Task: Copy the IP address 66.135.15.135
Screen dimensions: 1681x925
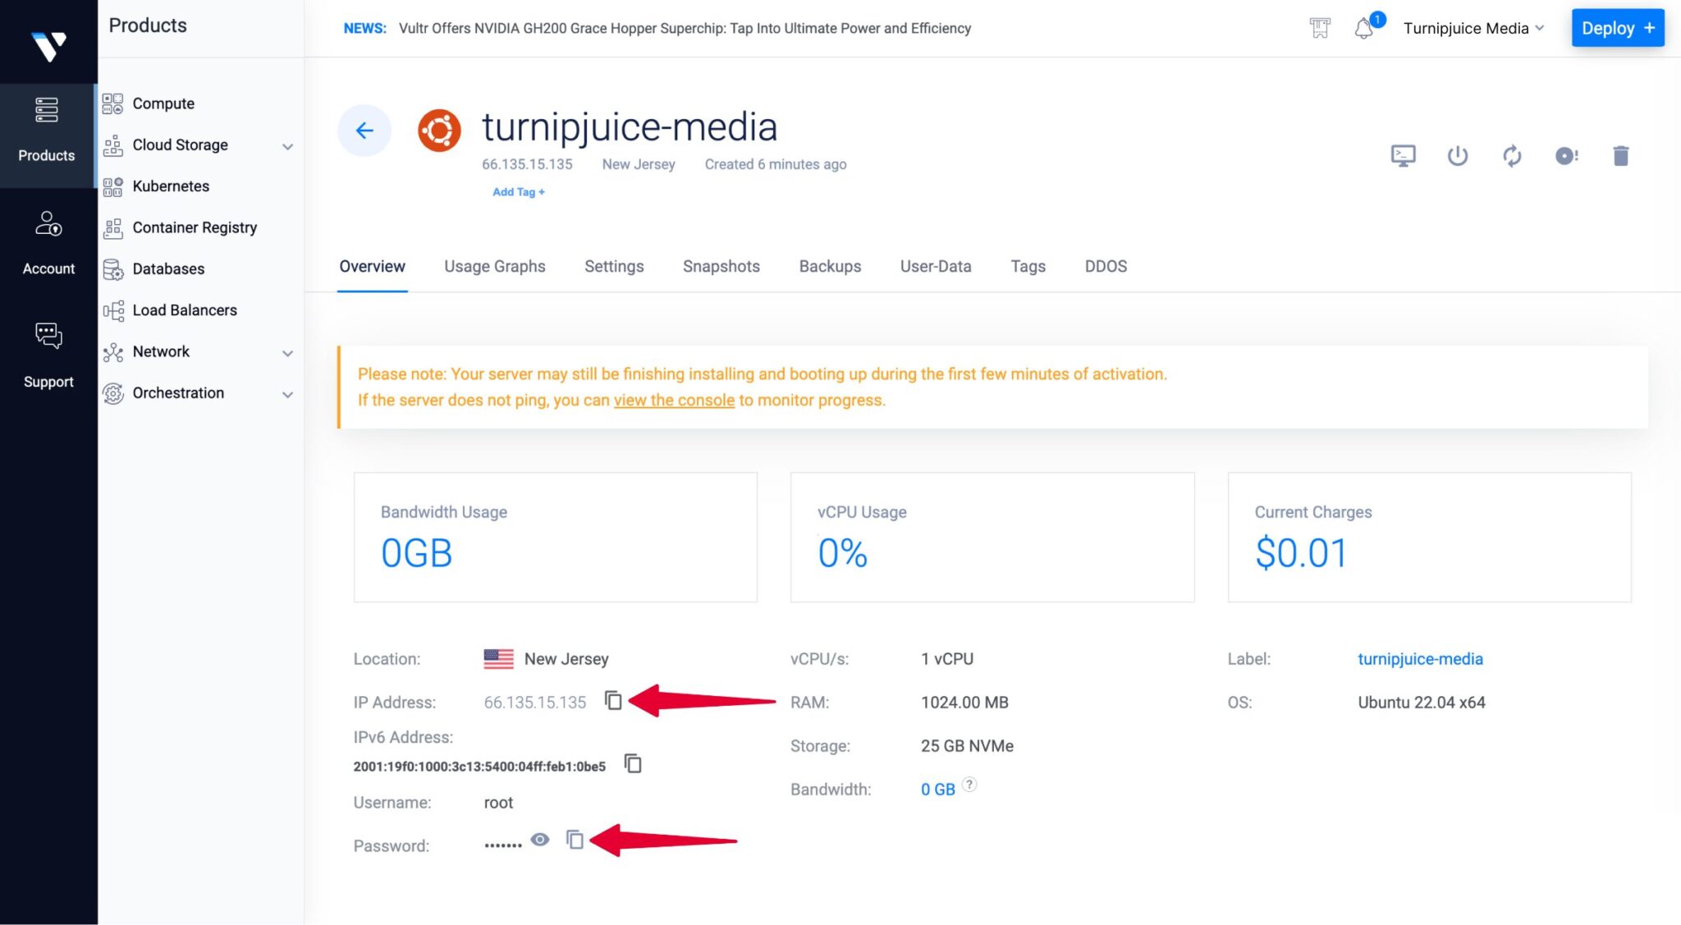Action: (613, 701)
